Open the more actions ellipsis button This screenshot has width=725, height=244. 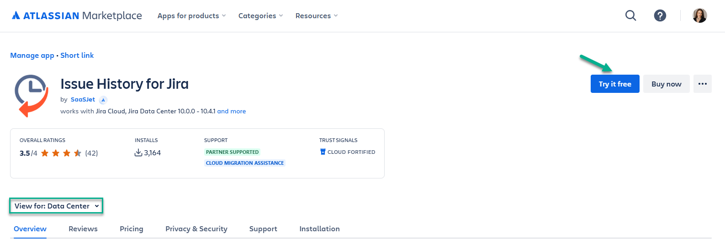pos(702,84)
